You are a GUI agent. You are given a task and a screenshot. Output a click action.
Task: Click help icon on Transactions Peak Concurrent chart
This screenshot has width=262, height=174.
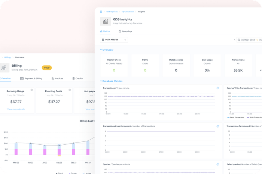[x=217, y=126]
